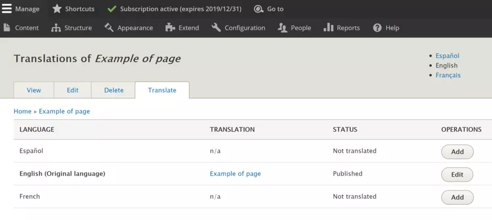Follow the Home breadcrumb link
The height and width of the screenshot is (220, 492).
(23, 111)
